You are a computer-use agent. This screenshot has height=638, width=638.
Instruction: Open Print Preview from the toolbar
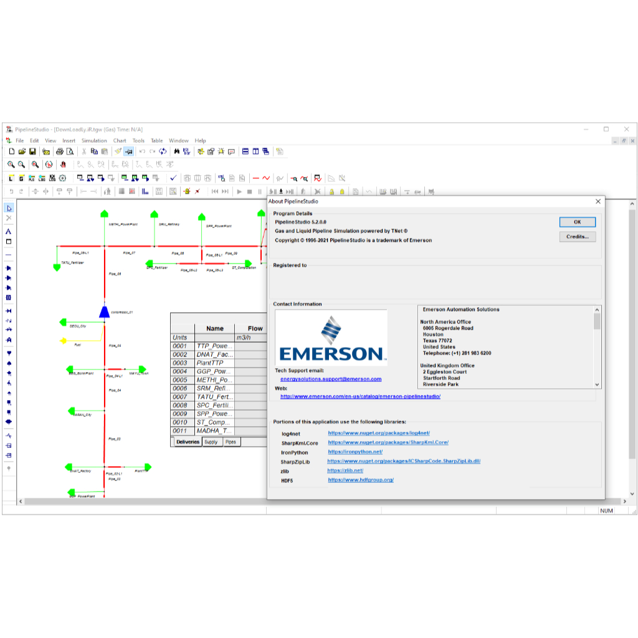pyautogui.click(x=70, y=151)
